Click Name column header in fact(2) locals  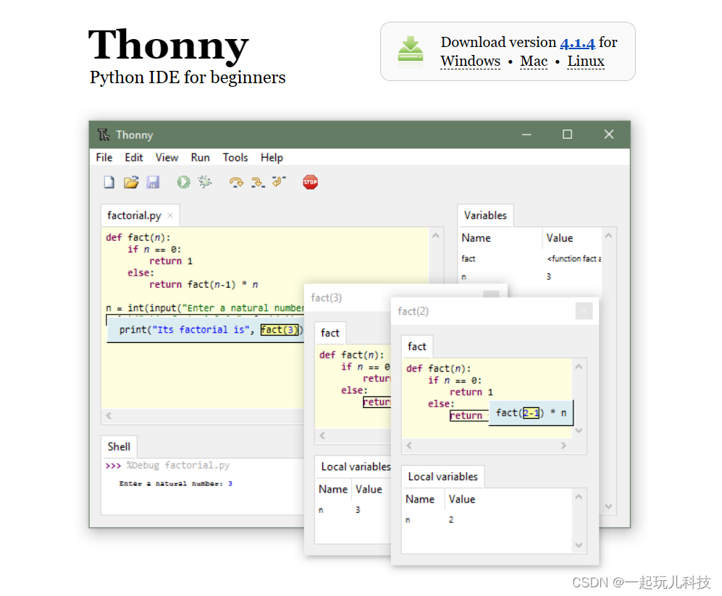(x=422, y=499)
